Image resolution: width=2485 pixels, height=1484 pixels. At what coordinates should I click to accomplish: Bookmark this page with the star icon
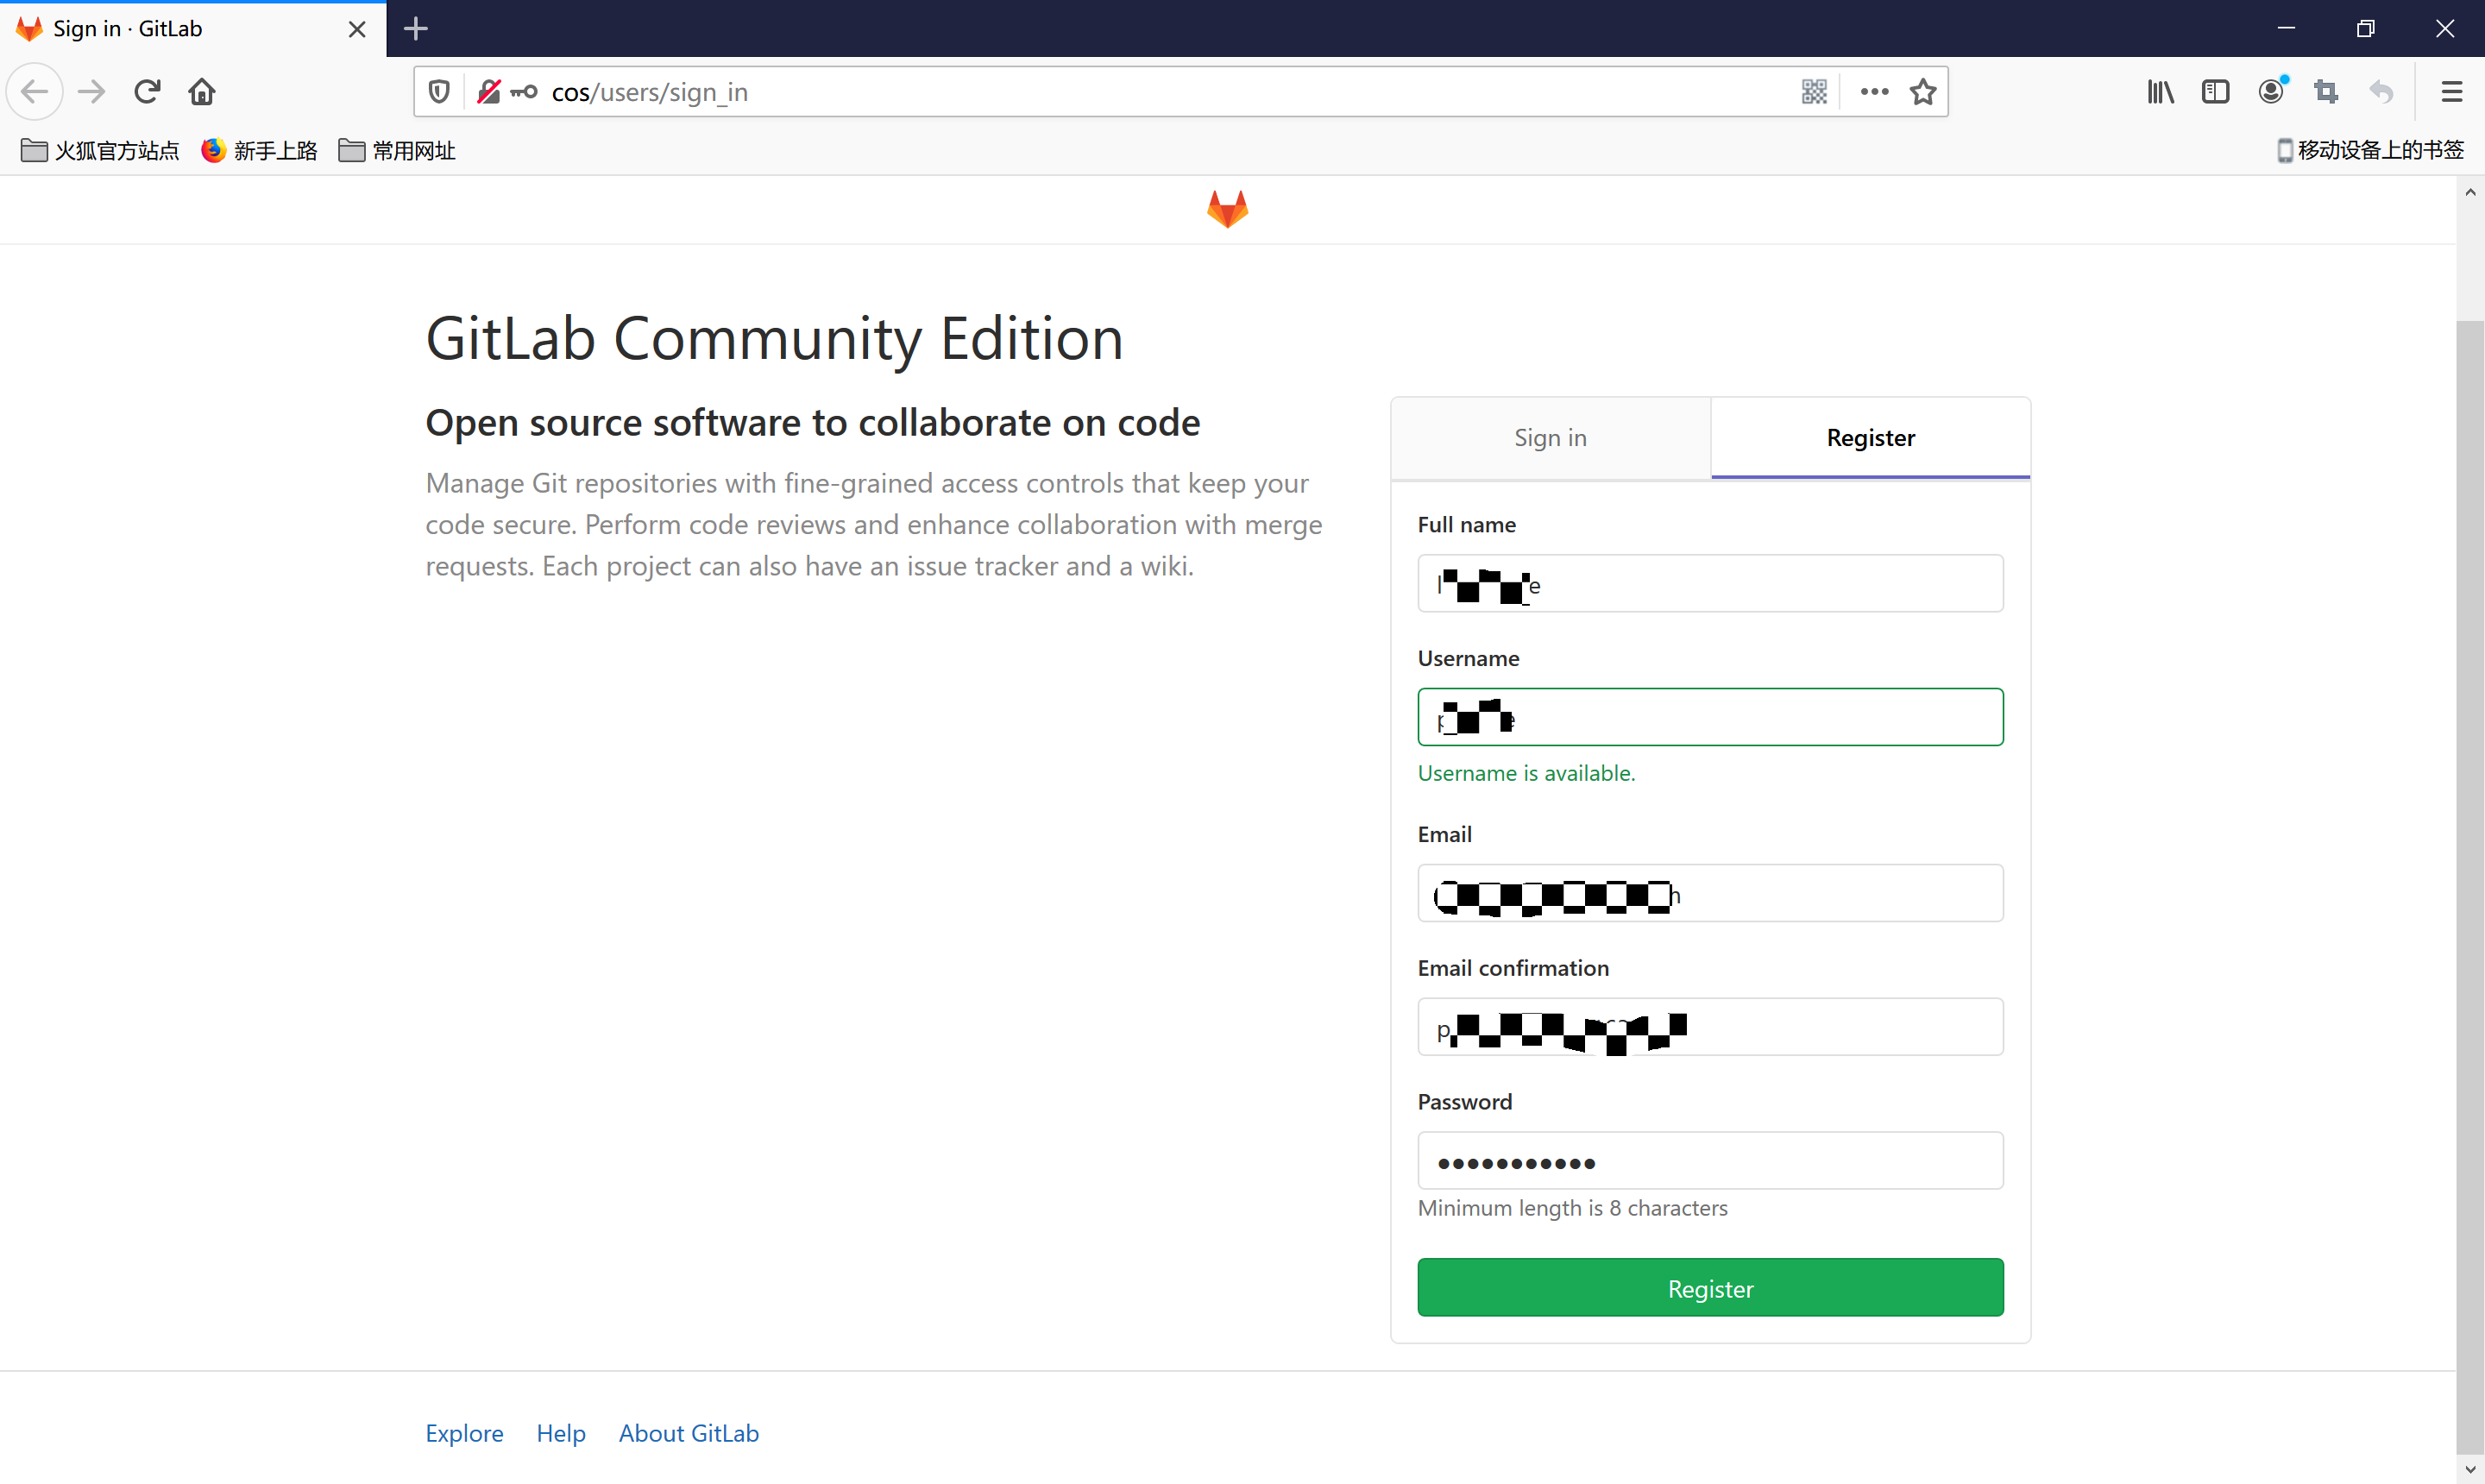click(1922, 91)
